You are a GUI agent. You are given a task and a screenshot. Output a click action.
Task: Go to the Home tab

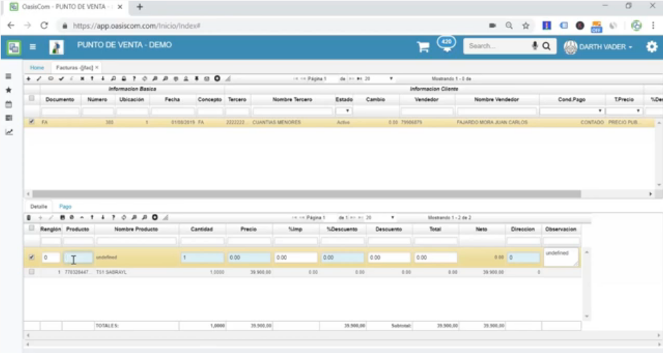pos(37,68)
